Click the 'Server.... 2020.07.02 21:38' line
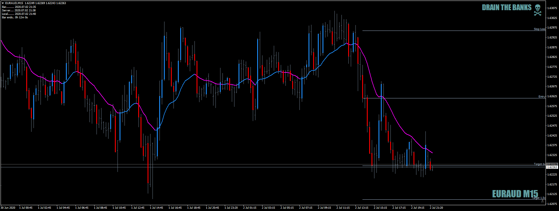The height and width of the screenshot is (211, 559). click(19, 10)
